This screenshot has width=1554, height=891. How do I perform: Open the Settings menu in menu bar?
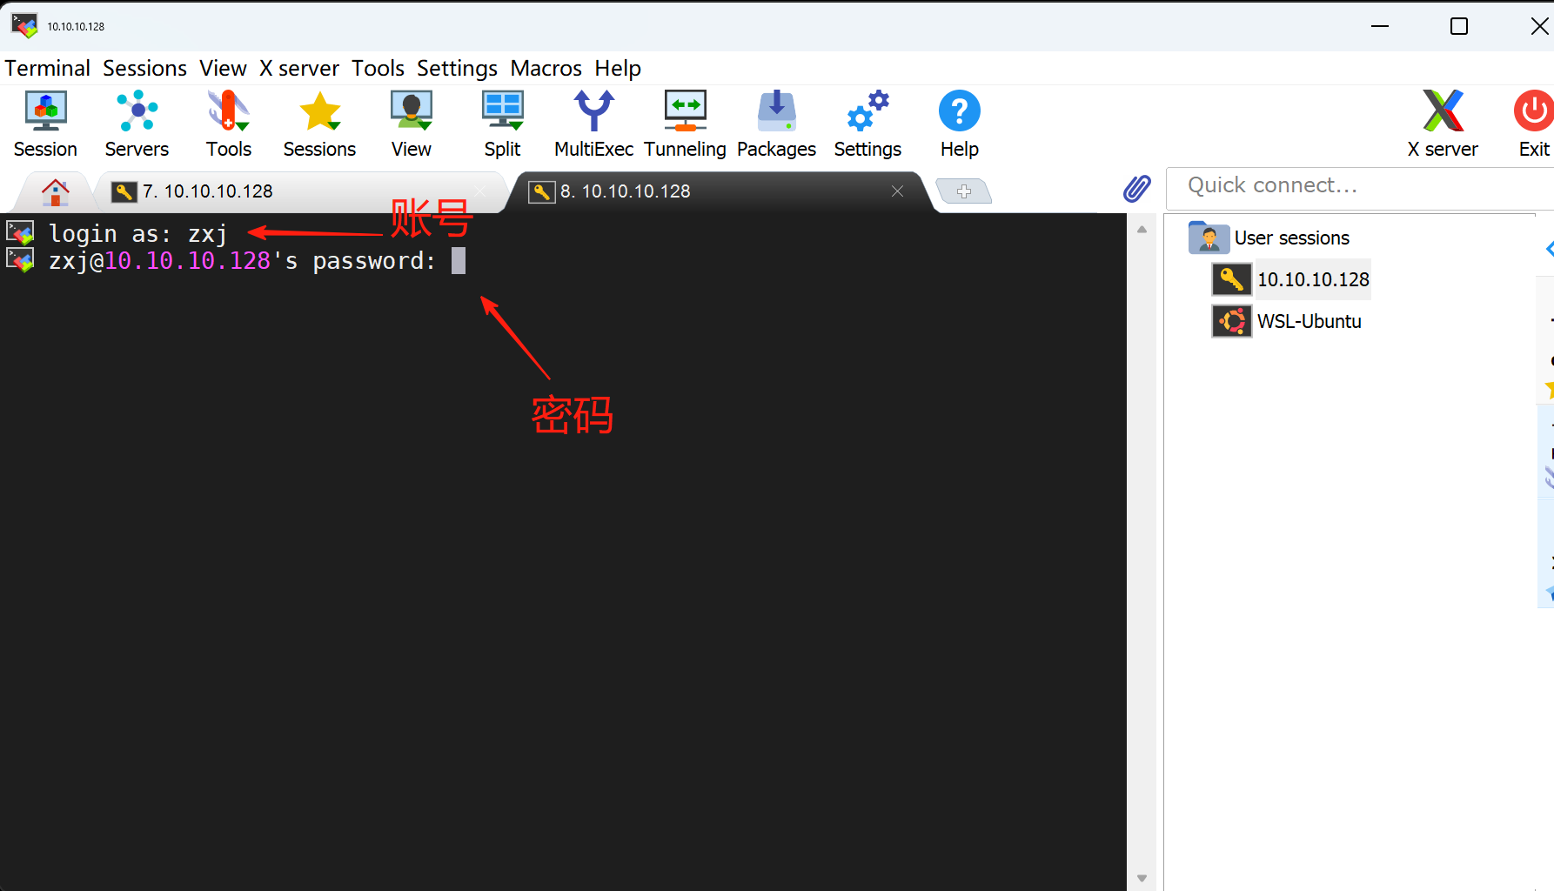tap(457, 68)
